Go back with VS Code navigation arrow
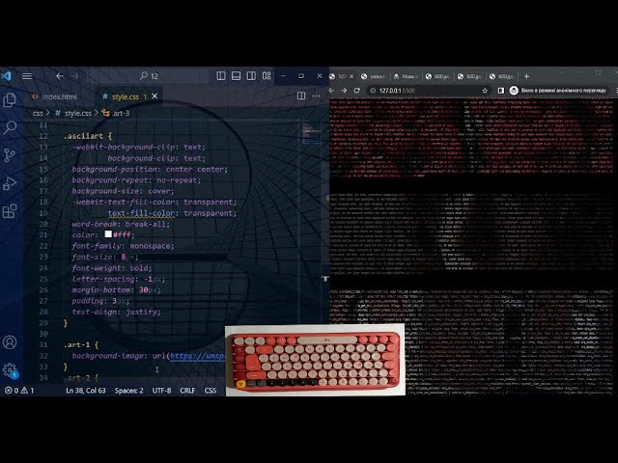This screenshot has width=618, height=463. [x=60, y=76]
